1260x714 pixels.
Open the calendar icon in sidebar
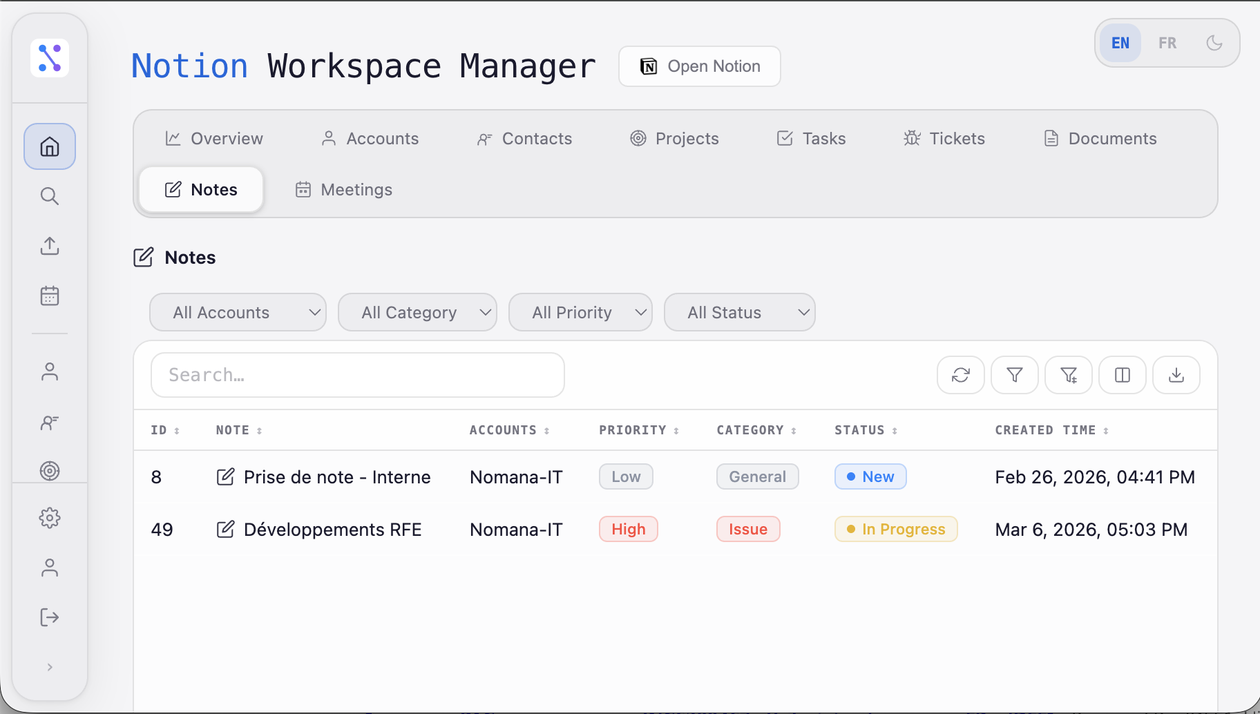(x=49, y=296)
